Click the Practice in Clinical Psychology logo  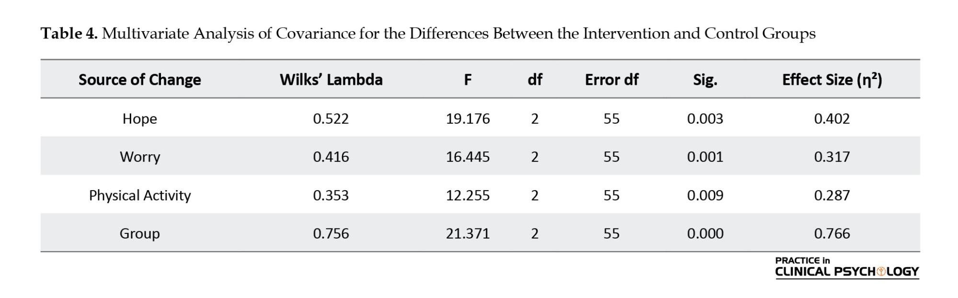coord(846,267)
